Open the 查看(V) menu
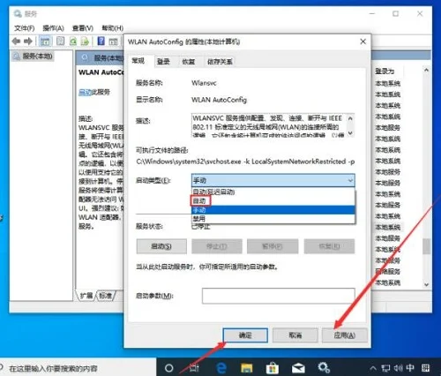This screenshot has height=376, width=441. (83, 28)
